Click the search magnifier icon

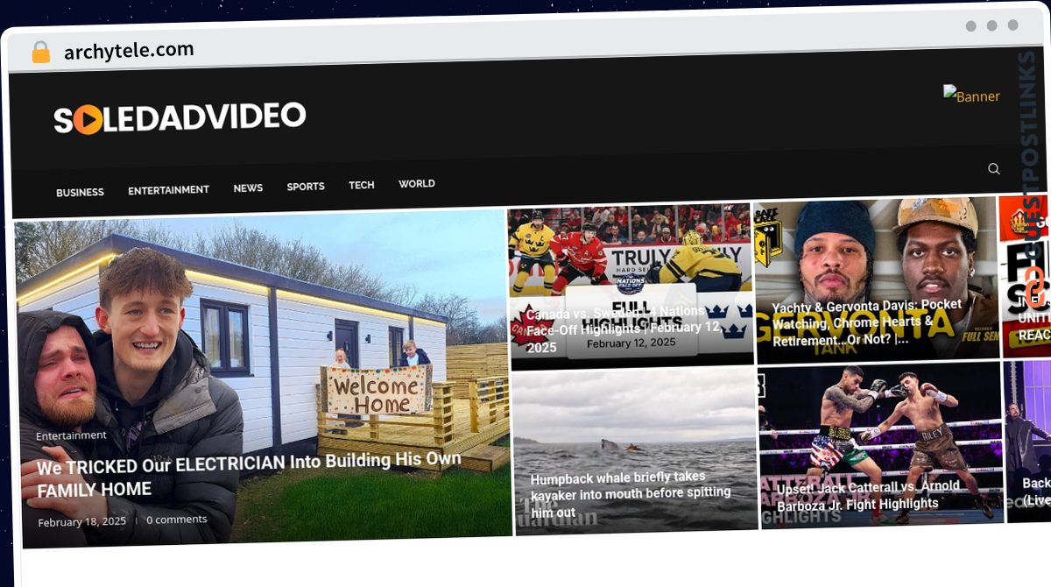point(993,169)
